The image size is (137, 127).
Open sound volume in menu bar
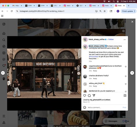(x=109, y=1)
